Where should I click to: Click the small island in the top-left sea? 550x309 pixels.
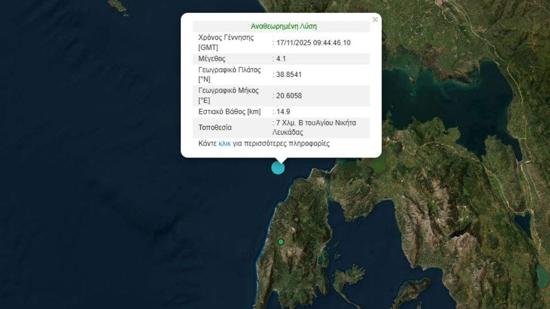(117, 5)
